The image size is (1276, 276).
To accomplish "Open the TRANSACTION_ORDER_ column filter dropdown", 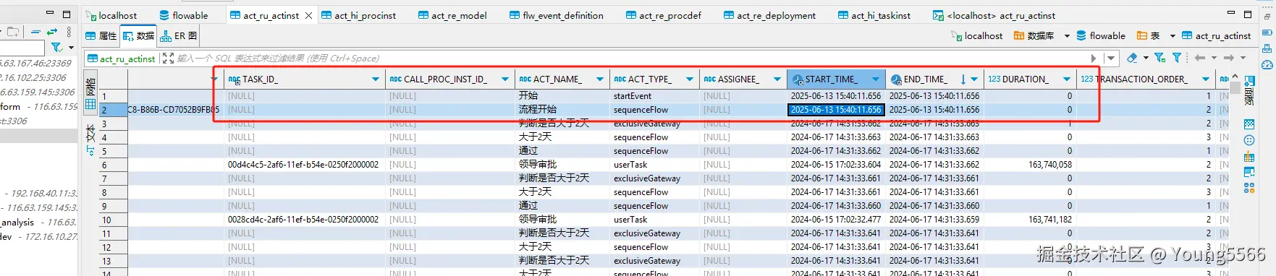I will [x=1206, y=79].
